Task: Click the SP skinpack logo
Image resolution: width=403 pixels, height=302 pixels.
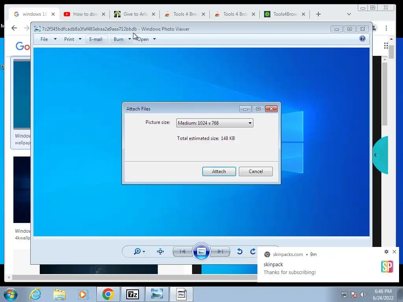Action: pyautogui.click(x=387, y=267)
